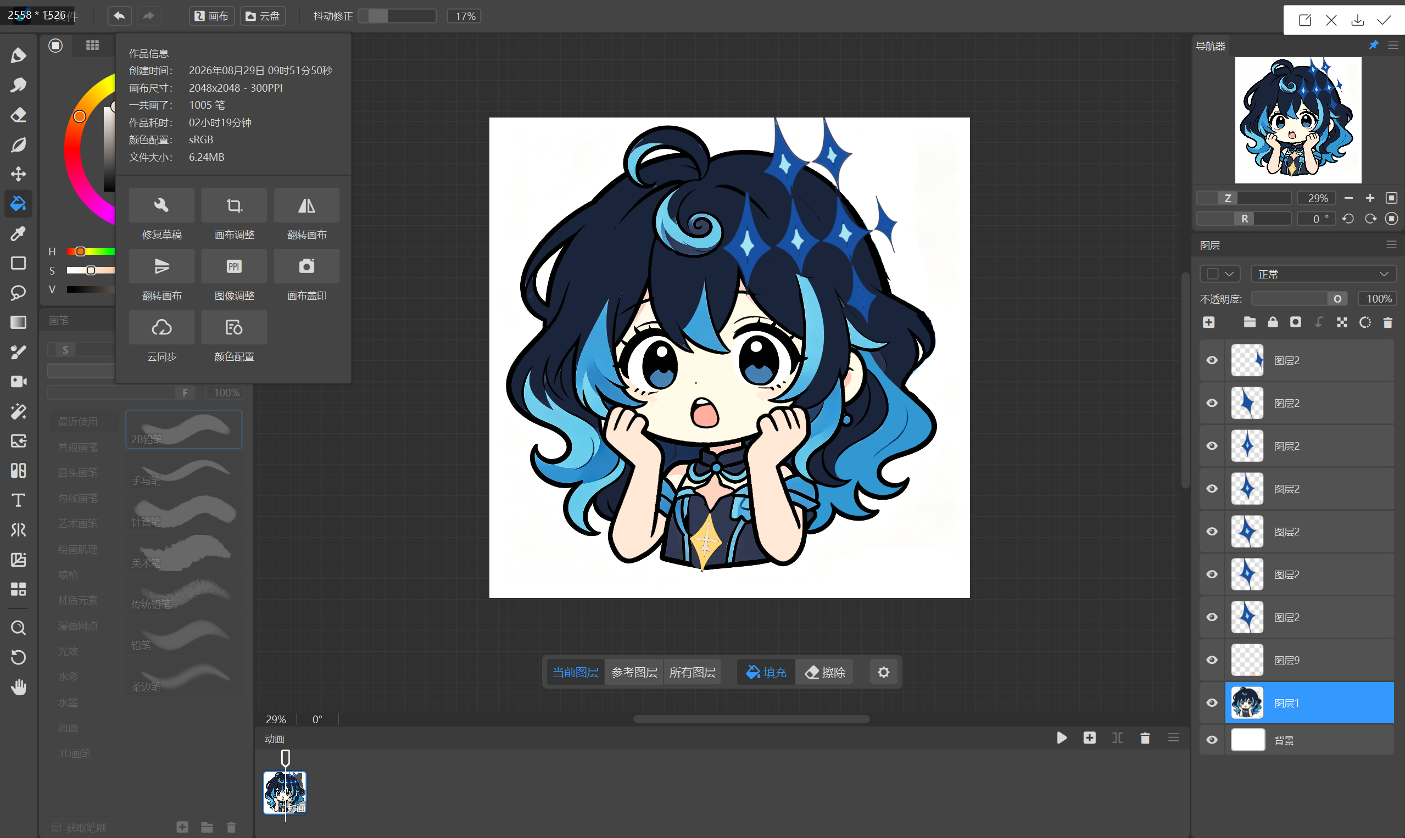Open the 正常 blend mode dropdown

click(x=1323, y=274)
